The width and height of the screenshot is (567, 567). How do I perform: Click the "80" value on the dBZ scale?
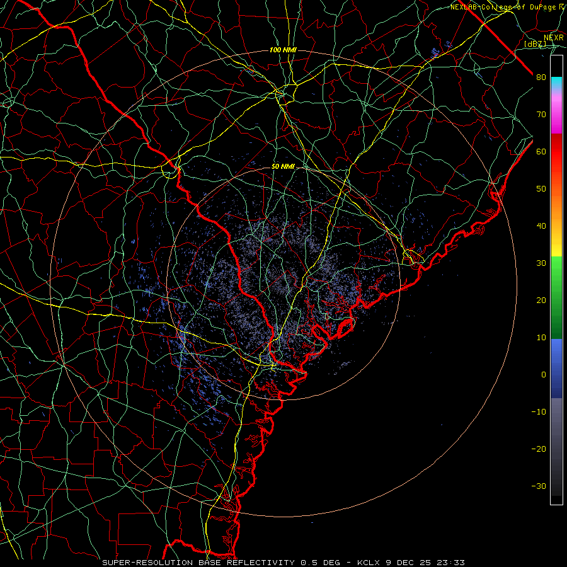pyautogui.click(x=541, y=77)
